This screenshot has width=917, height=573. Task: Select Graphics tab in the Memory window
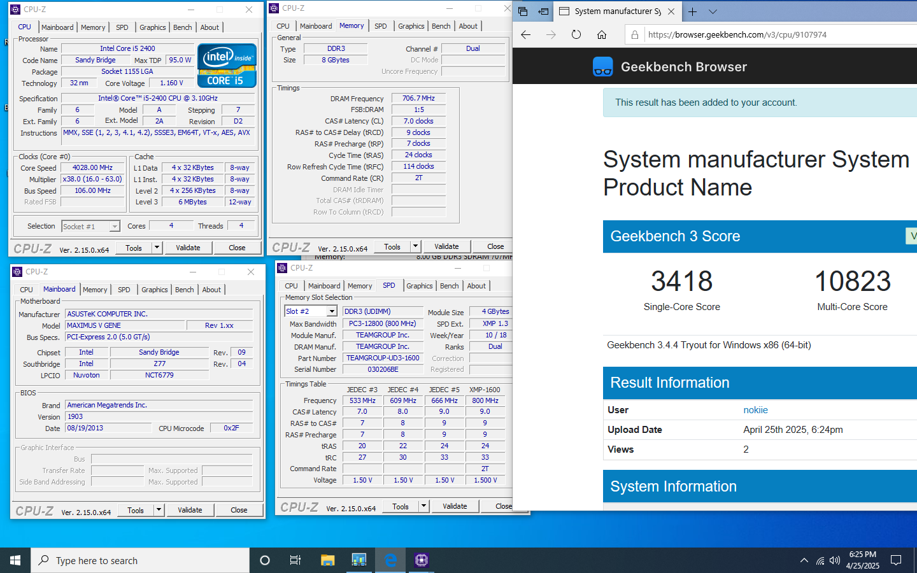click(x=411, y=26)
